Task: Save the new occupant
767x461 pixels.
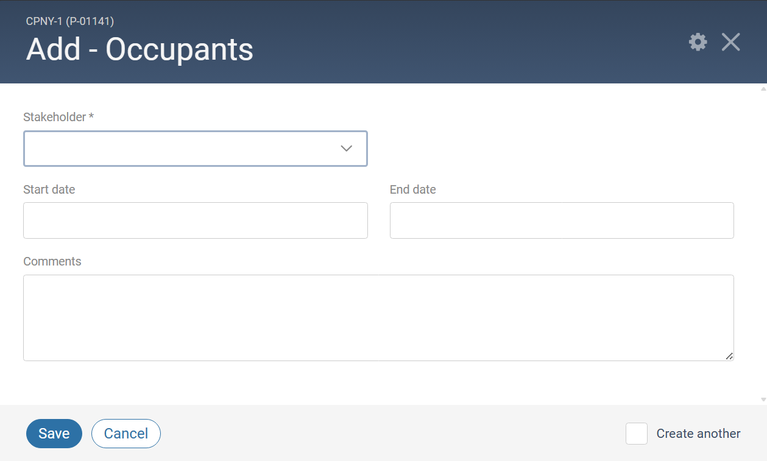Action: click(54, 434)
